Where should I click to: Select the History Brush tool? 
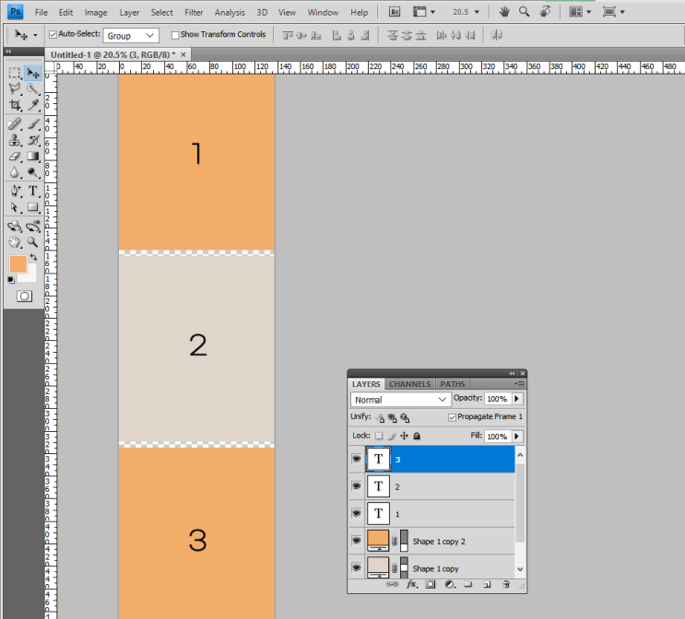click(x=33, y=140)
